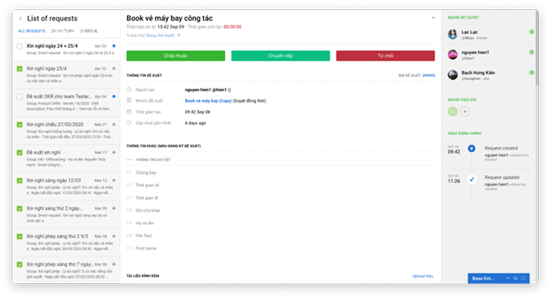Viewport: 551px width, 298px height.
Task: Minimize the Base Ent chat bar
Action: [508, 278]
